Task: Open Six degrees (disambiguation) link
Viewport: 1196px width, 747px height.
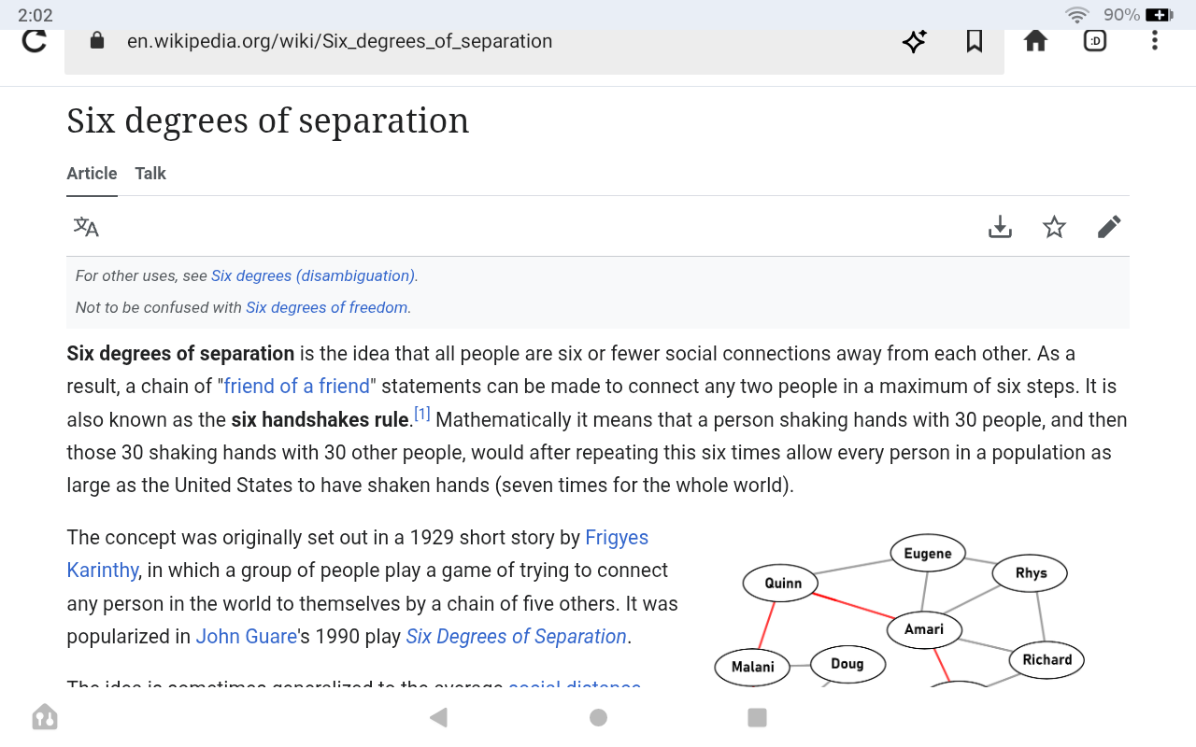Action: 313,276
